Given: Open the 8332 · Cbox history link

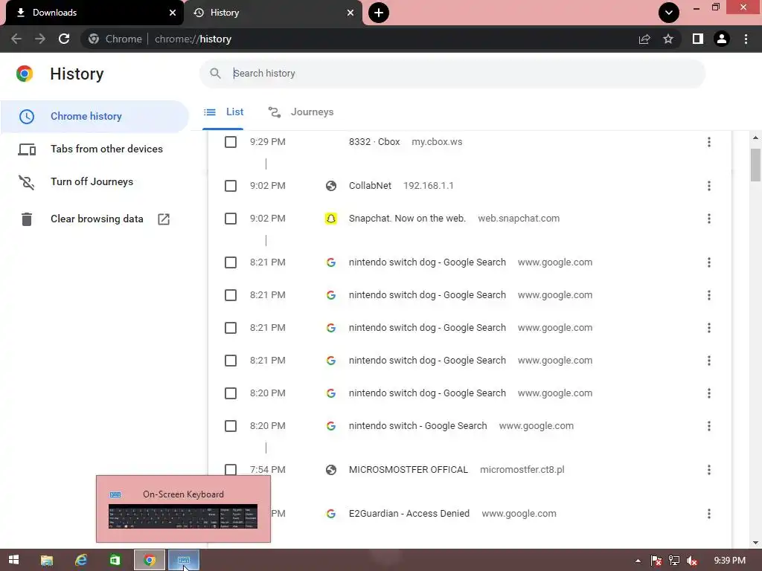Looking at the screenshot, I should pos(374,142).
